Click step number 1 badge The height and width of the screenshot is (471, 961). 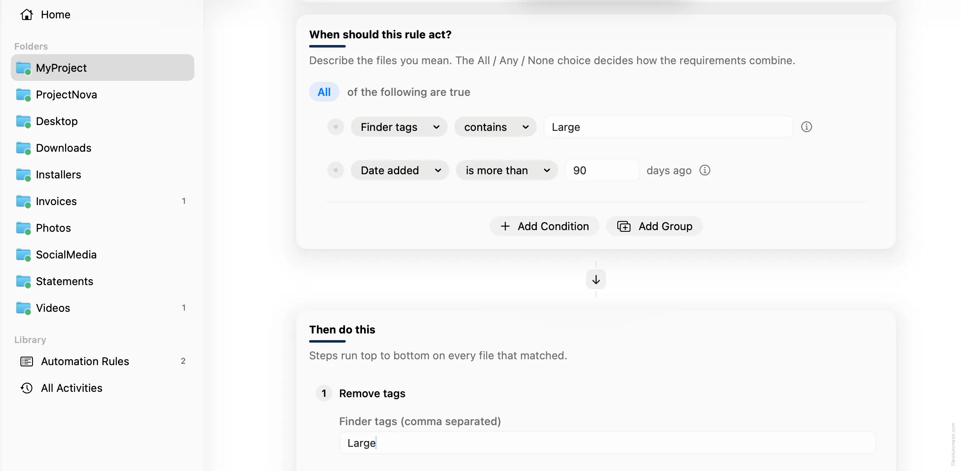coord(324,393)
